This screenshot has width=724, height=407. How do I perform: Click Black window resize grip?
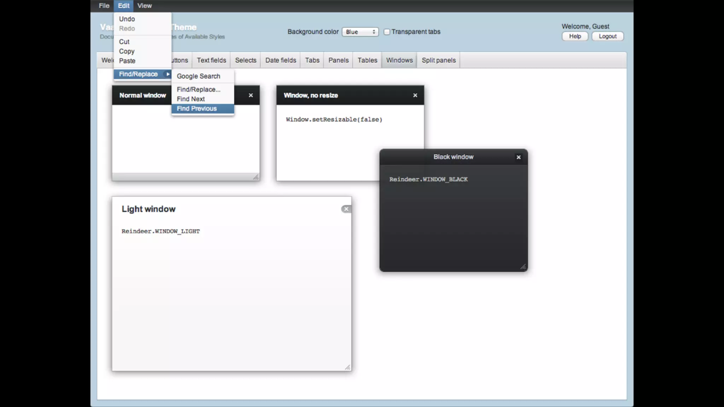(x=523, y=267)
